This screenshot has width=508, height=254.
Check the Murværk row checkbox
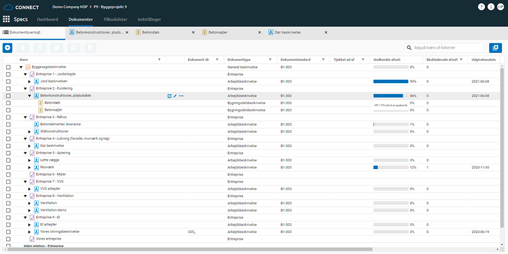(x=8, y=167)
